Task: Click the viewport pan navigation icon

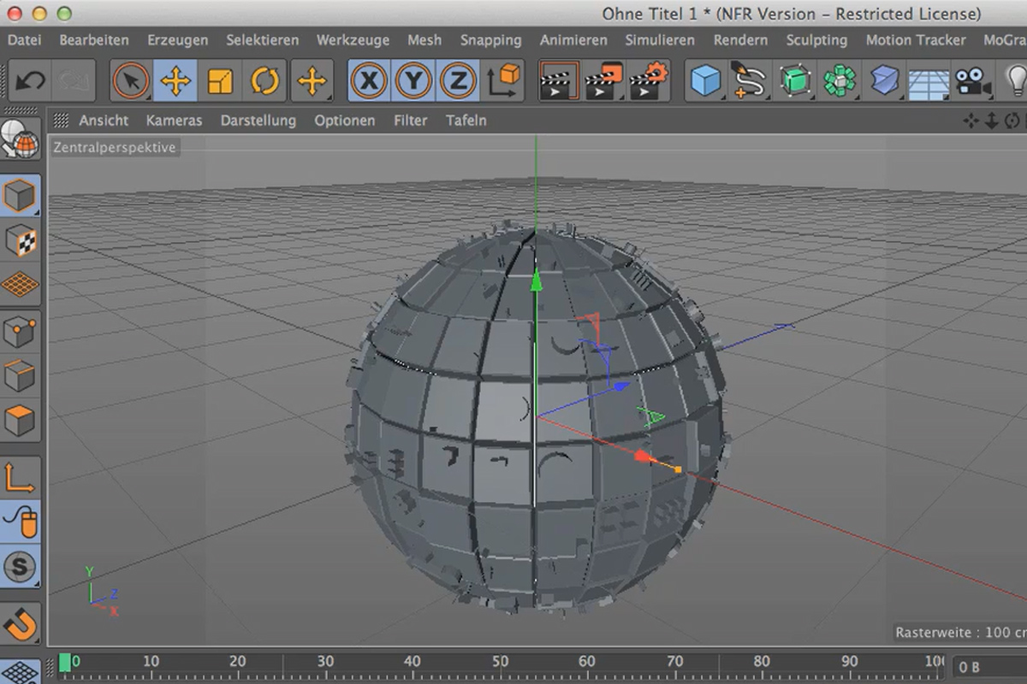Action: click(x=971, y=121)
